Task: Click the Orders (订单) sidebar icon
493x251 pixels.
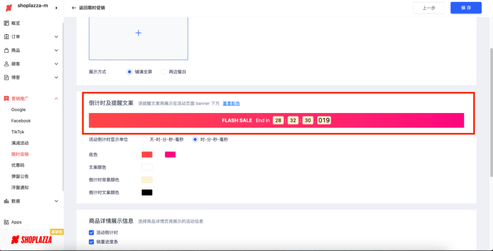Action: (6, 37)
